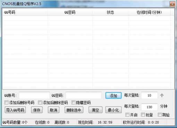The width and height of the screenshot is (177, 128).
Task: Click the login count field showing 10
Action: (x=149, y=95)
